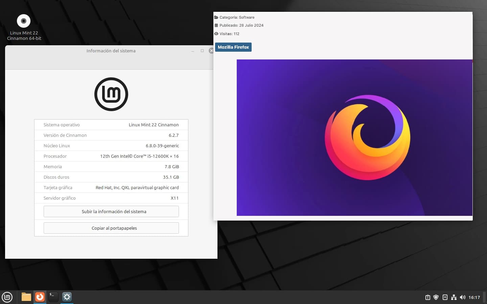Select the kernel value 6.8.0-39-generic
Screen dimensions: 487x304
tap(162, 146)
